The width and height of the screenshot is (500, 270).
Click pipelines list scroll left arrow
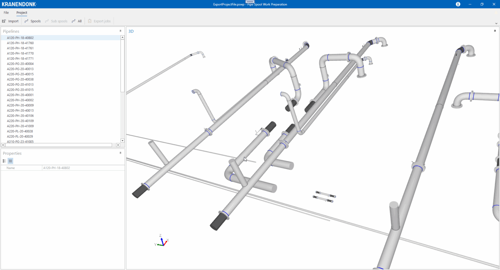pos(3,145)
